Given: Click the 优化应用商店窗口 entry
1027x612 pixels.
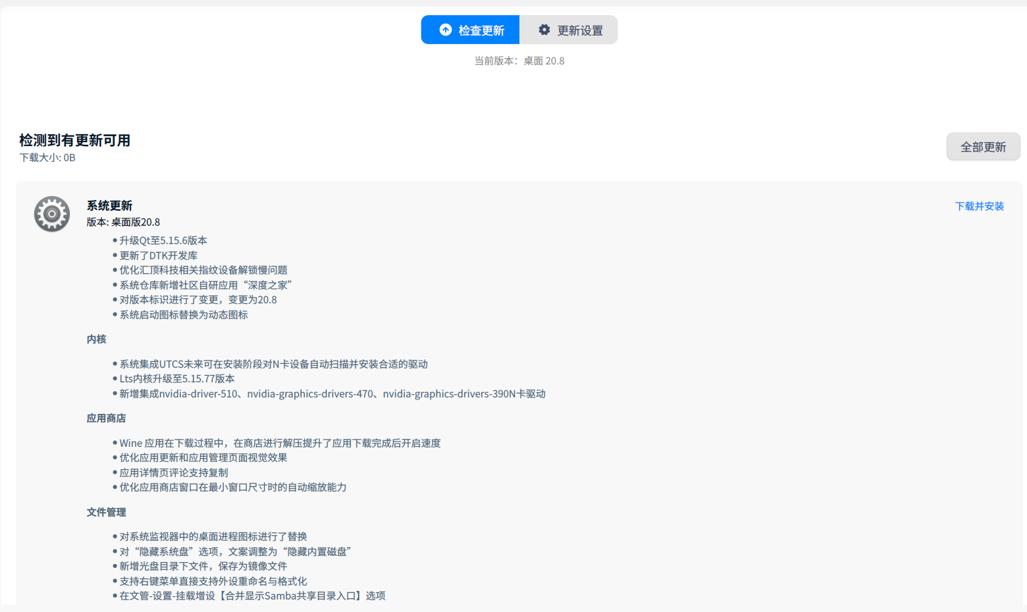Looking at the screenshot, I should coord(233,487).
